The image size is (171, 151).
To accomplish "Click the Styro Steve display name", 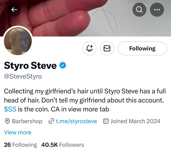I will point(30,66).
